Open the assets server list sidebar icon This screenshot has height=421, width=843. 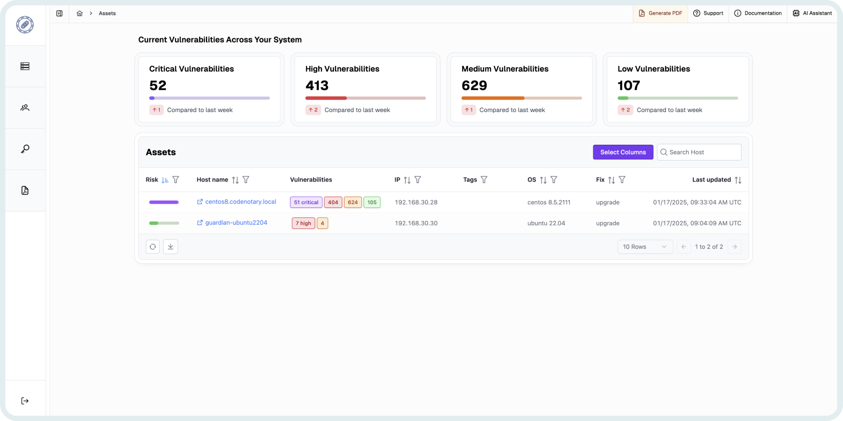(25, 66)
